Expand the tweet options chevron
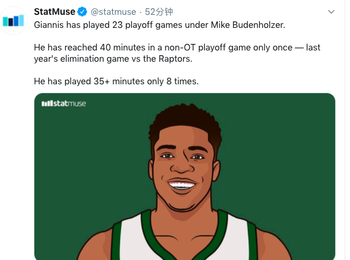 pyautogui.click(x=331, y=12)
